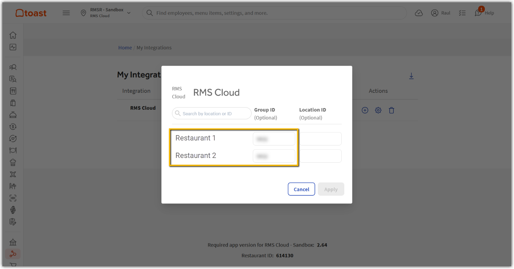Click the Toast logo
The image size is (514, 269).
31,13
